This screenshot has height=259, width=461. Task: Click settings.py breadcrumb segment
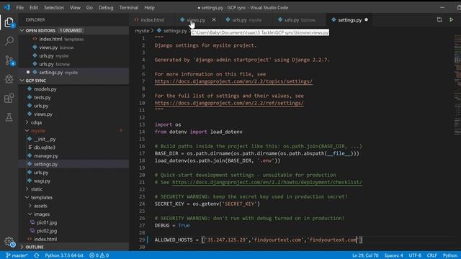pyautogui.click(x=172, y=30)
